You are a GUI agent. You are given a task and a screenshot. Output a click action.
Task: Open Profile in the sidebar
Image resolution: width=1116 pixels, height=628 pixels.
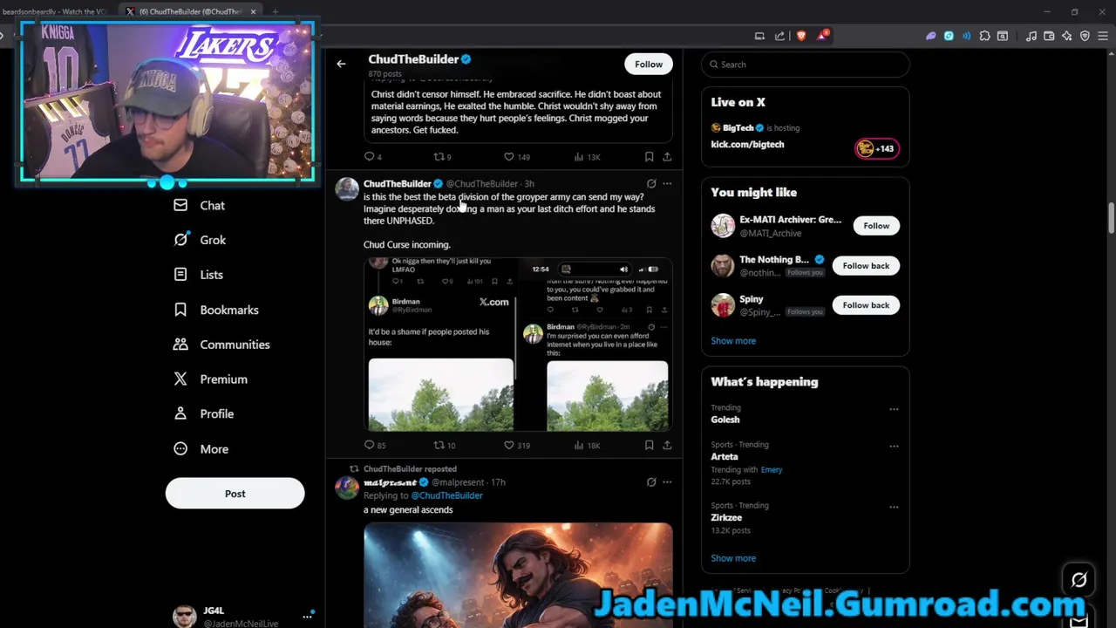coord(203,414)
